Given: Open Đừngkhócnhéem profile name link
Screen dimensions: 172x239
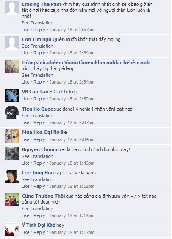Looking at the screenshot, I should pyautogui.click(x=86, y=62).
